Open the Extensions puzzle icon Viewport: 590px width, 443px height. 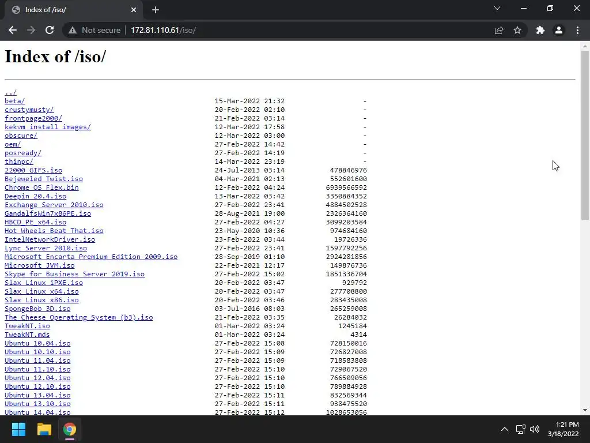540,30
